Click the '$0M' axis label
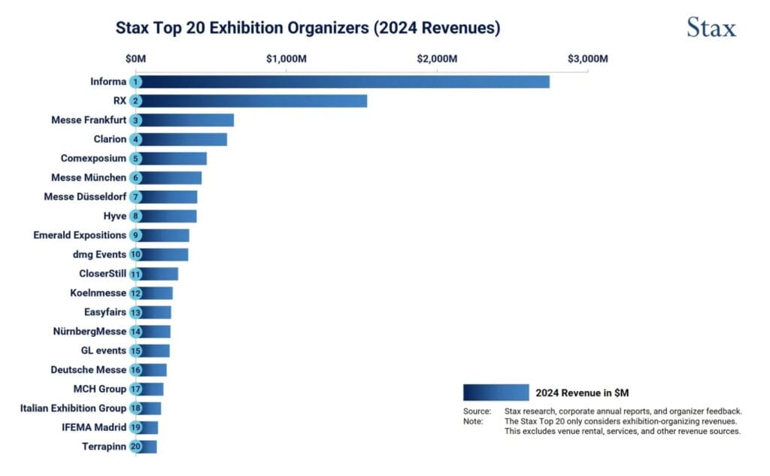This screenshot has height=476, width=770. click(135, 59)
